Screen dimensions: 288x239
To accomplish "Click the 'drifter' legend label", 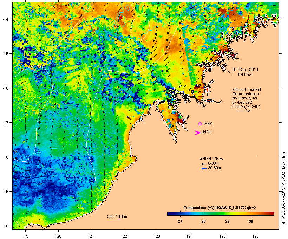I will (207, 132).
